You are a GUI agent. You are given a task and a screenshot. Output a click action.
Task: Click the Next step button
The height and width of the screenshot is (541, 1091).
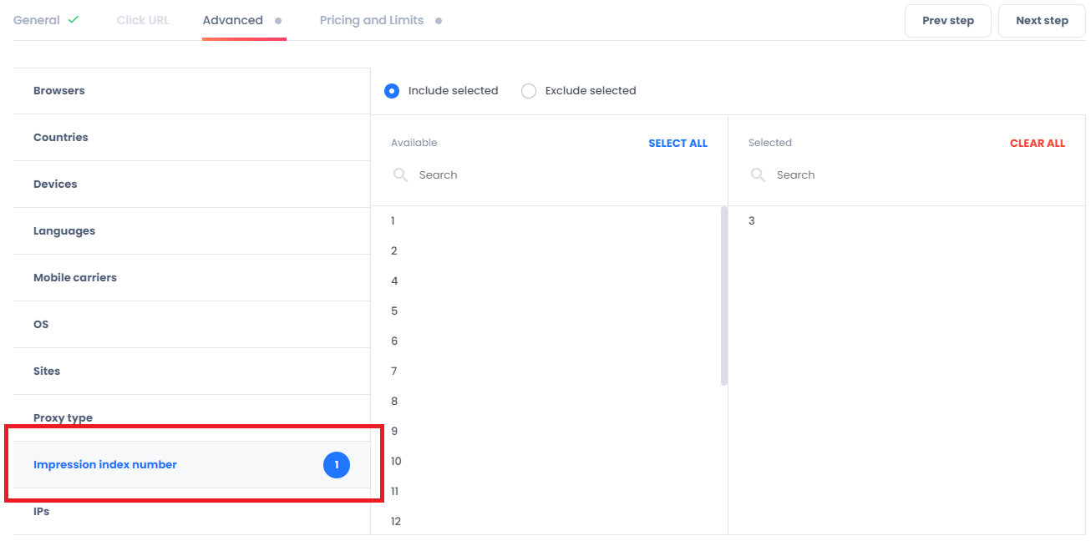point(1042,21)
